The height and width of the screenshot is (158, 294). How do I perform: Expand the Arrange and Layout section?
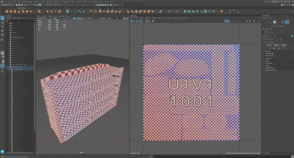[x=271, y=70]
